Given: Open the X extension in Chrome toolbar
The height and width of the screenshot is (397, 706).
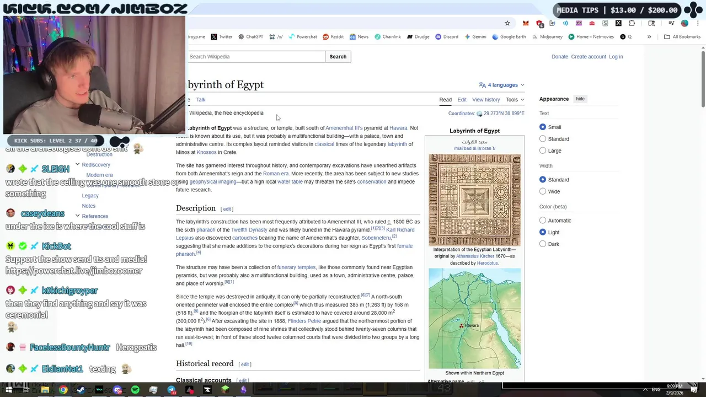Looking at the screenshot, I should click(618, 23).
